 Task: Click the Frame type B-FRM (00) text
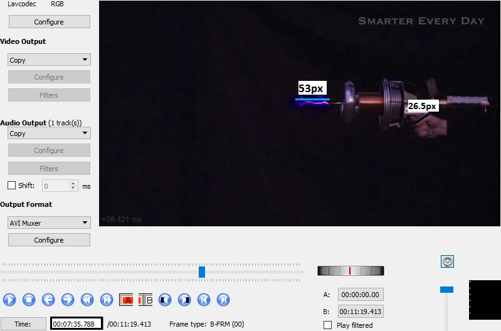pos(207,324)
